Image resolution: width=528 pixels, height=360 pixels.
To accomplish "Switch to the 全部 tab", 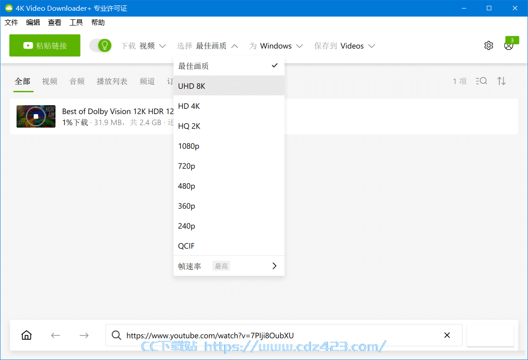I will click(22, 81).
